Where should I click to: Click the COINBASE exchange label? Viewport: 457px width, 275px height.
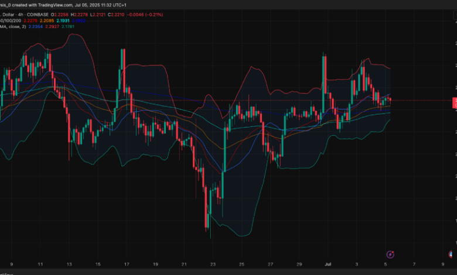click(37, 15)
